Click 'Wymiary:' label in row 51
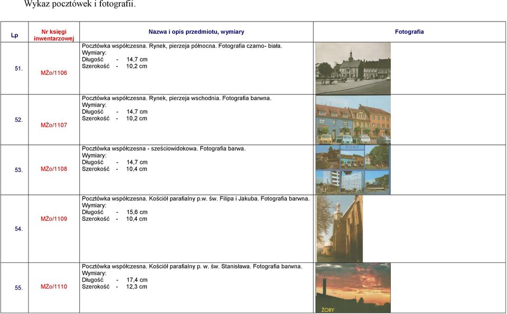 94,53
